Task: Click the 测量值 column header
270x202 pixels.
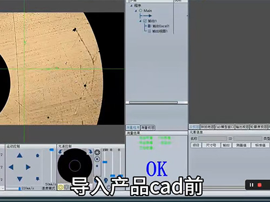Action: pos(241,145)
